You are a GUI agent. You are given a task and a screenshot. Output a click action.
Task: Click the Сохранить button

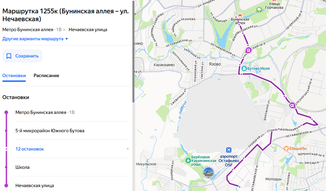tap(22, 56)
